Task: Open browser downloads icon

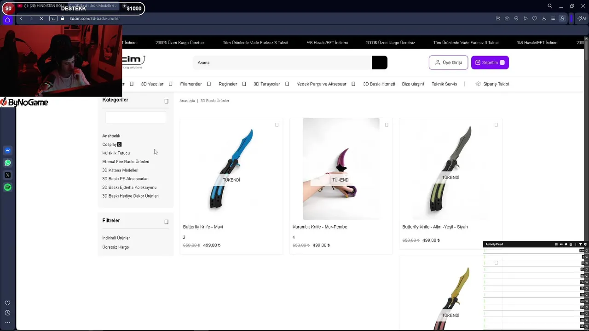Action: 544,18
